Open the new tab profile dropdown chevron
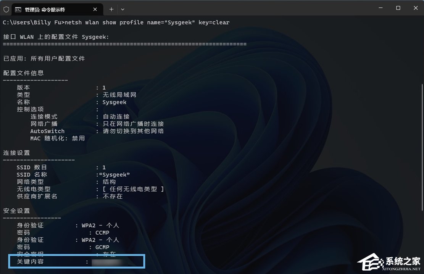Image resolution: width=424 pixels, height=274 pixels. pos(122,9)
